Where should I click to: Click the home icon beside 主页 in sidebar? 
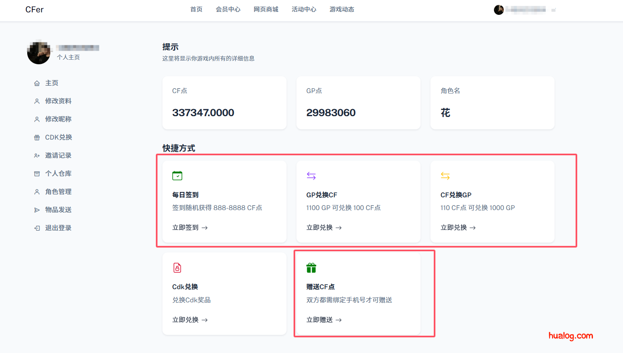point(37,83)
